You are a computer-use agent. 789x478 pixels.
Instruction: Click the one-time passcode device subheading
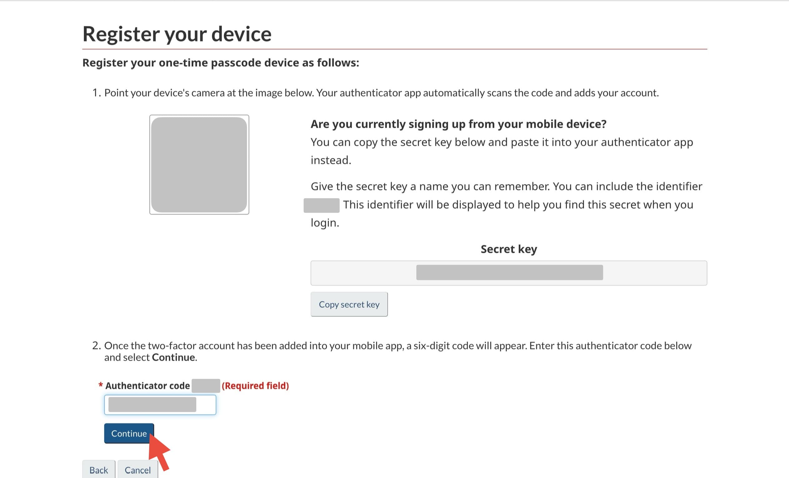tap(221, 62)
